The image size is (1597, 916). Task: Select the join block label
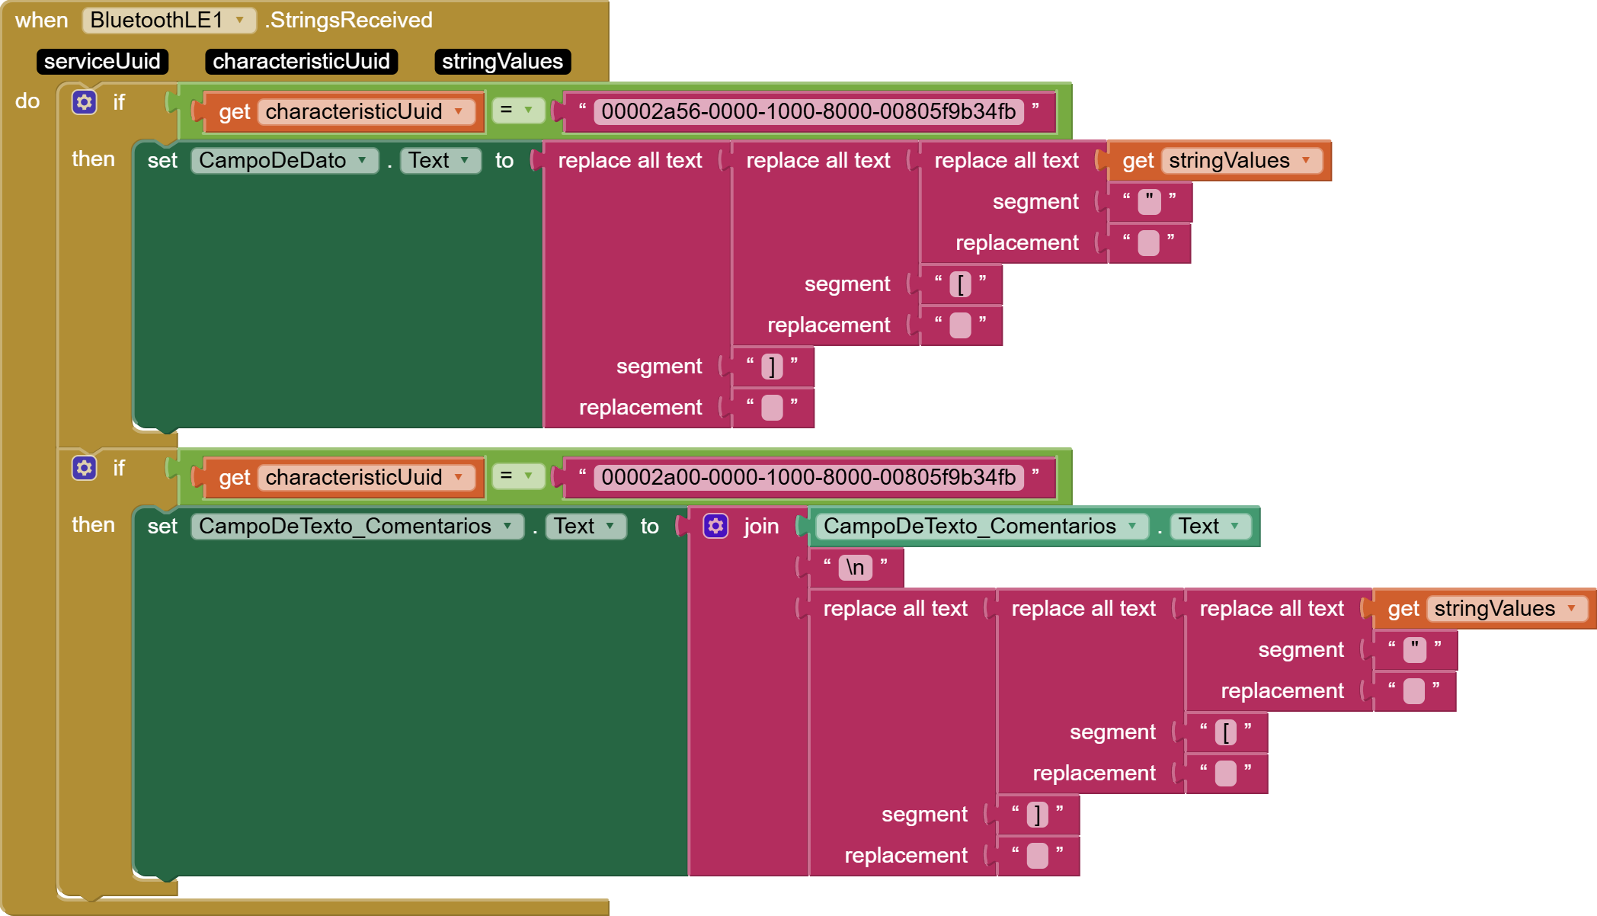click(760, 527)
